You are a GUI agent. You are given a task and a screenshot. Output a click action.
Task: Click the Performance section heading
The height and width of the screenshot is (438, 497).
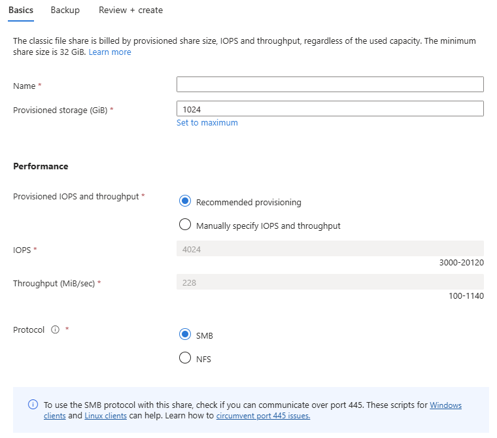pyautogui.click(x=41, y=167)
